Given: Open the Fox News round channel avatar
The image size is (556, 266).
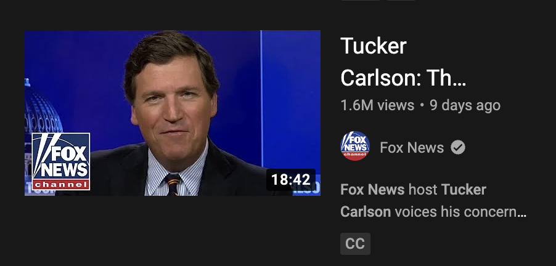Looking at the screenshot, I should click(x=355, y=146).
